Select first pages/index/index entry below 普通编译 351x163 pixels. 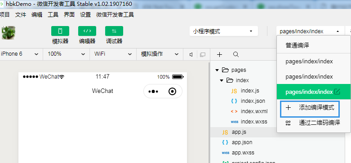point(314,61)
